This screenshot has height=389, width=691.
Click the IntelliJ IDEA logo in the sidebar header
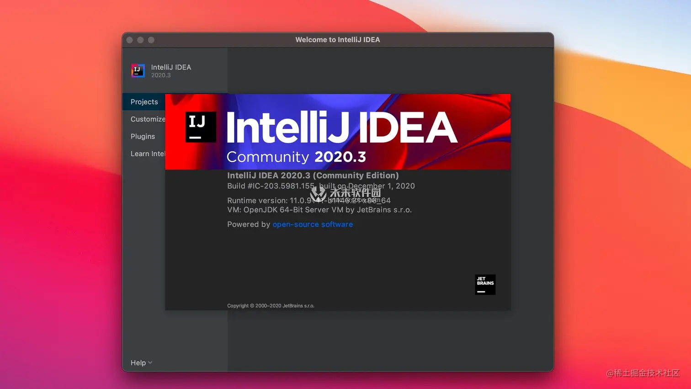click(138, 71)
